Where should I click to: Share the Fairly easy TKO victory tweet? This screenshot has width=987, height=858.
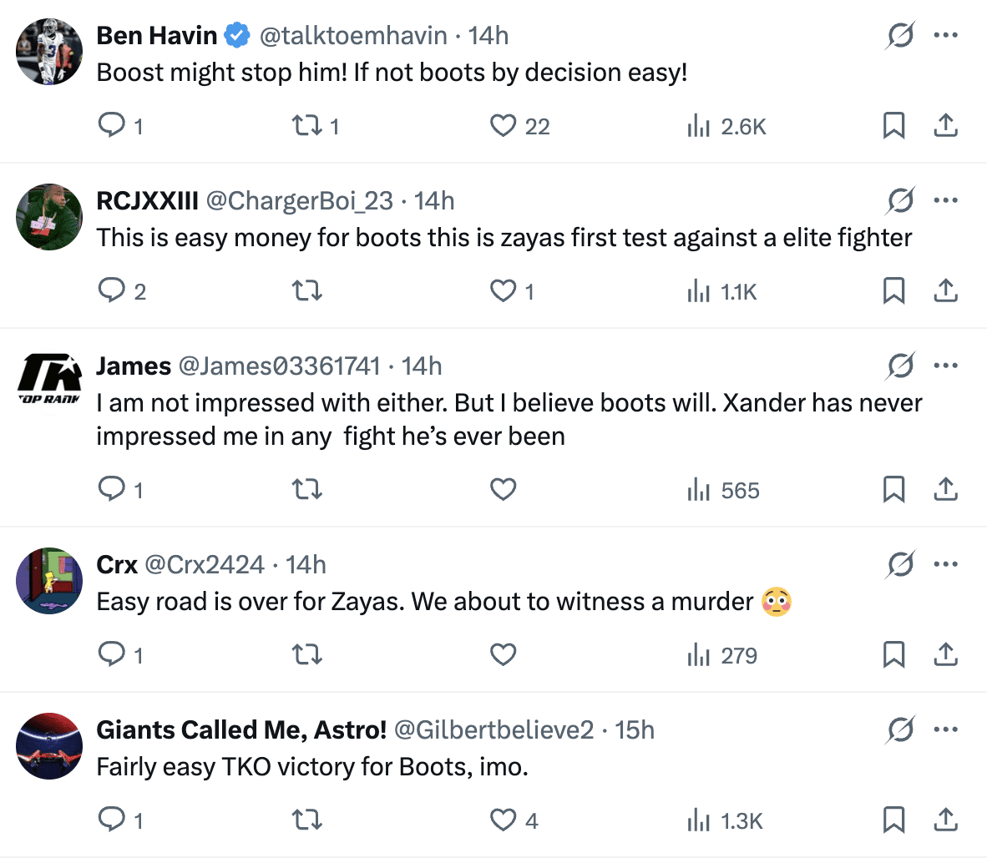coord(945,820)
